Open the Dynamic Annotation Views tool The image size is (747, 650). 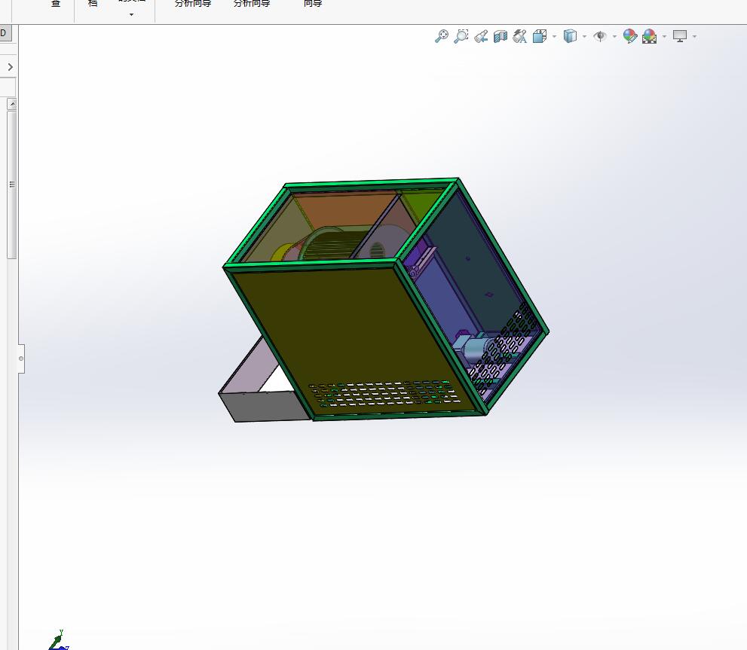pyautogui.click(x=520, y=35)
